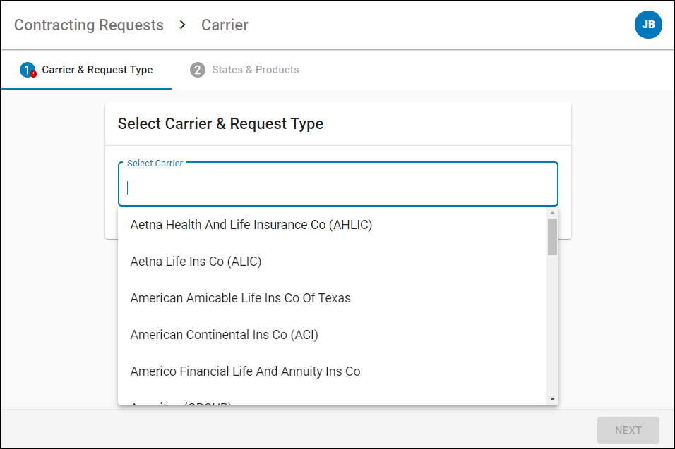Click the step 2 circle icon
This screenshot has width=675, height=449.
coord(198,70)
